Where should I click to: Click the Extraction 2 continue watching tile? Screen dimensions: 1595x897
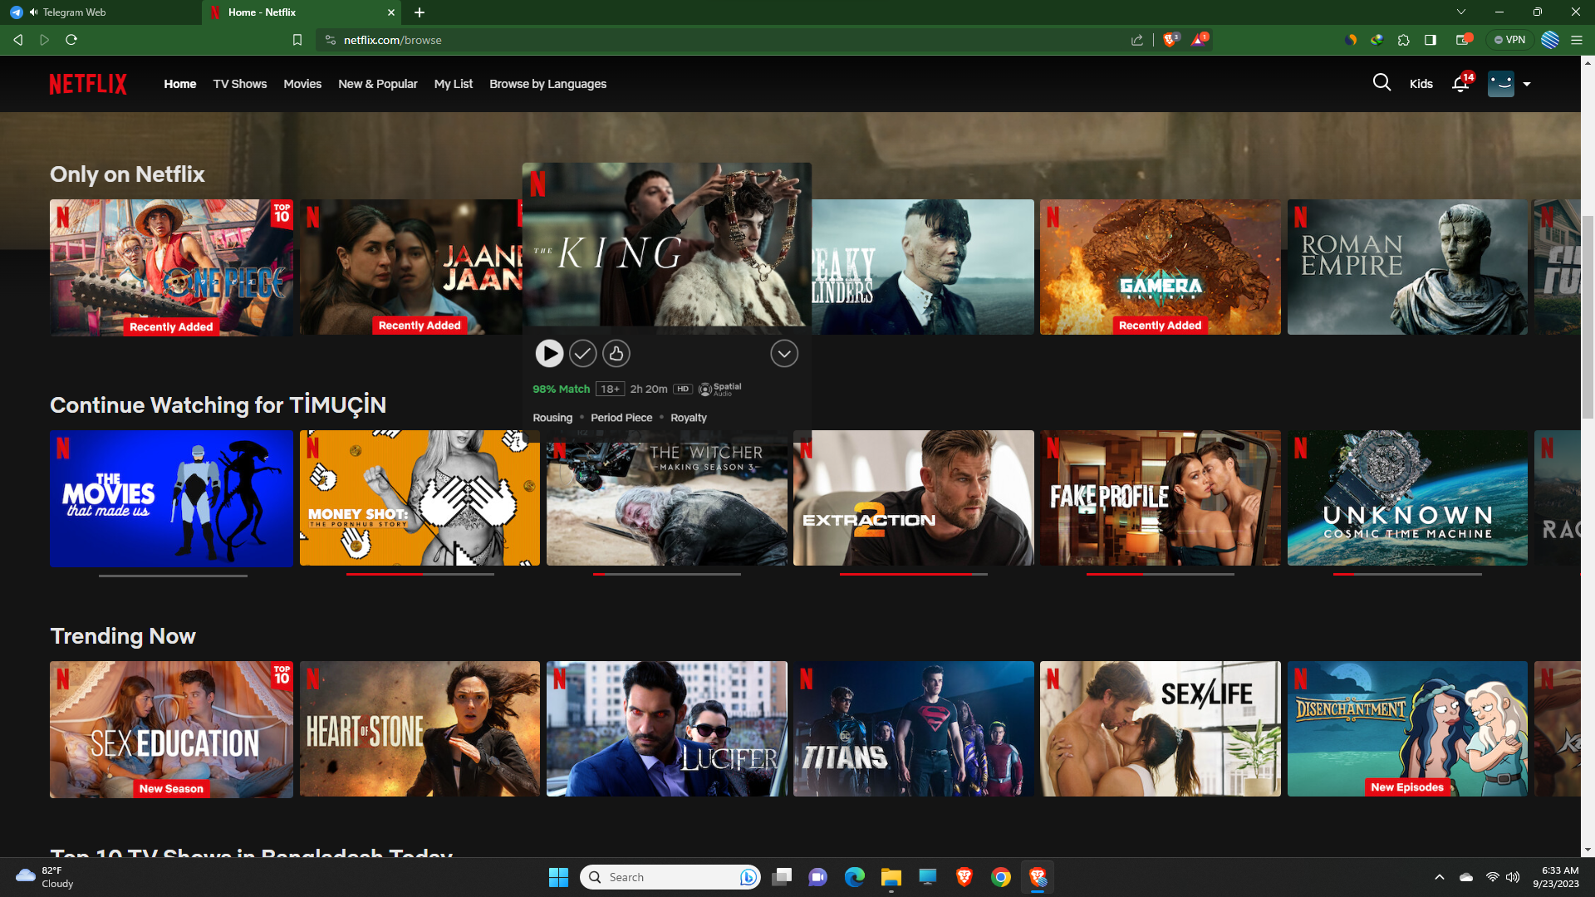pos(914,498)
